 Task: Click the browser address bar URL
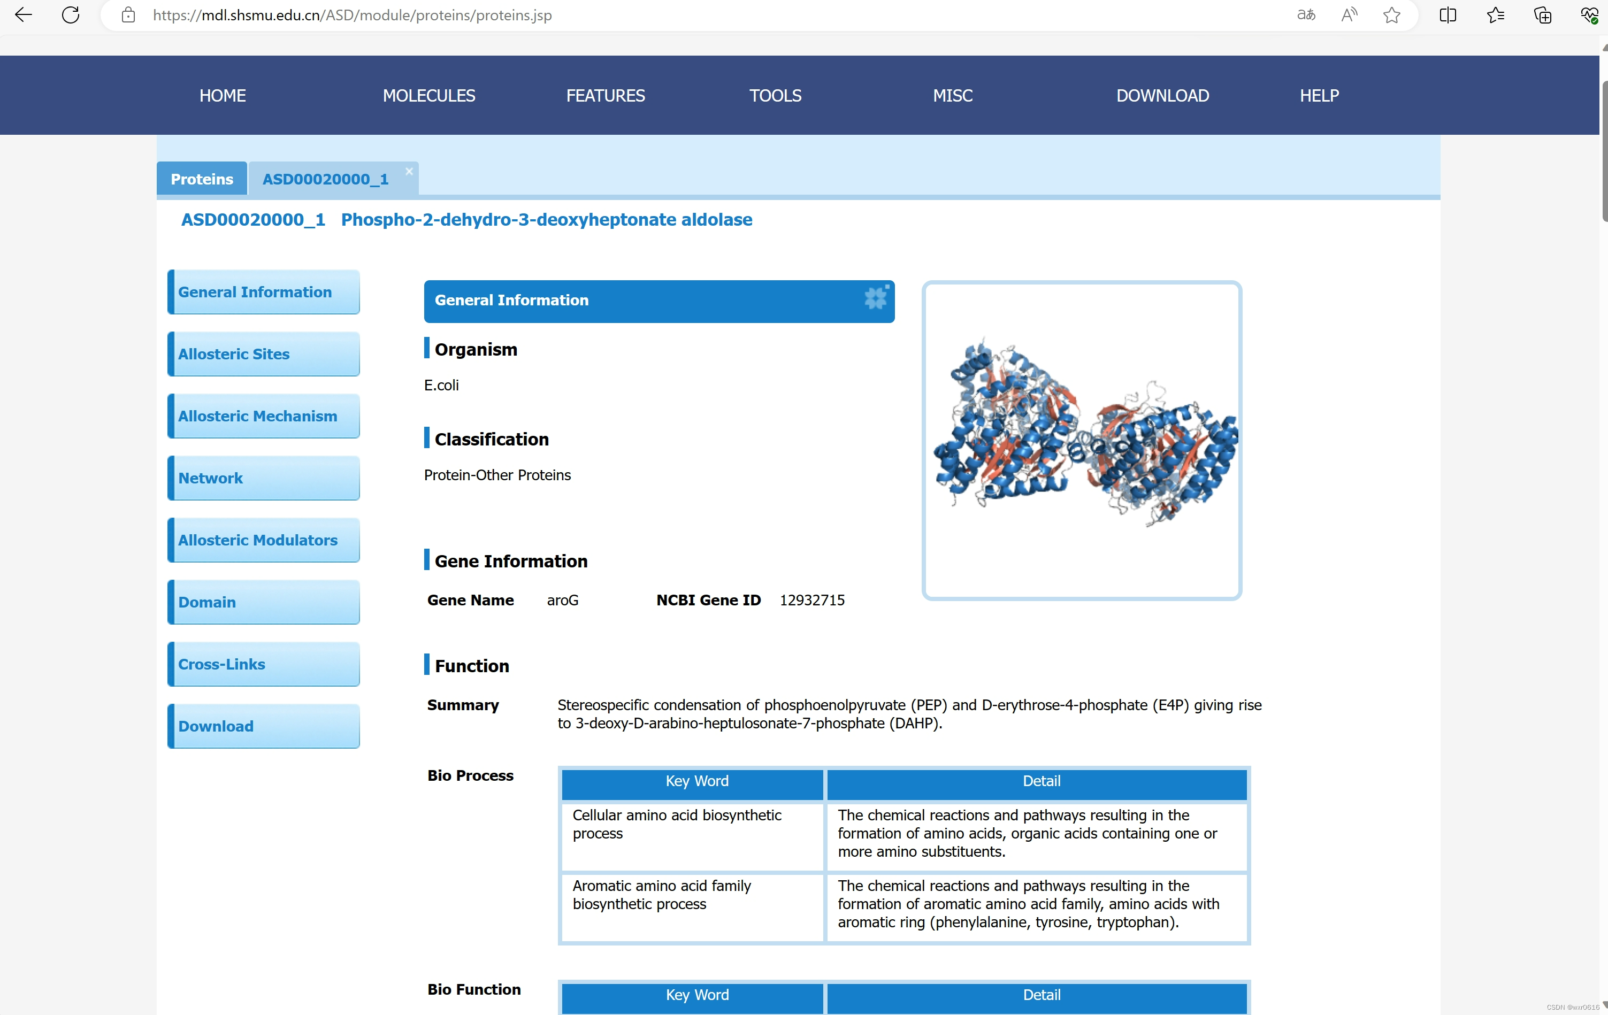pos(352,14)
